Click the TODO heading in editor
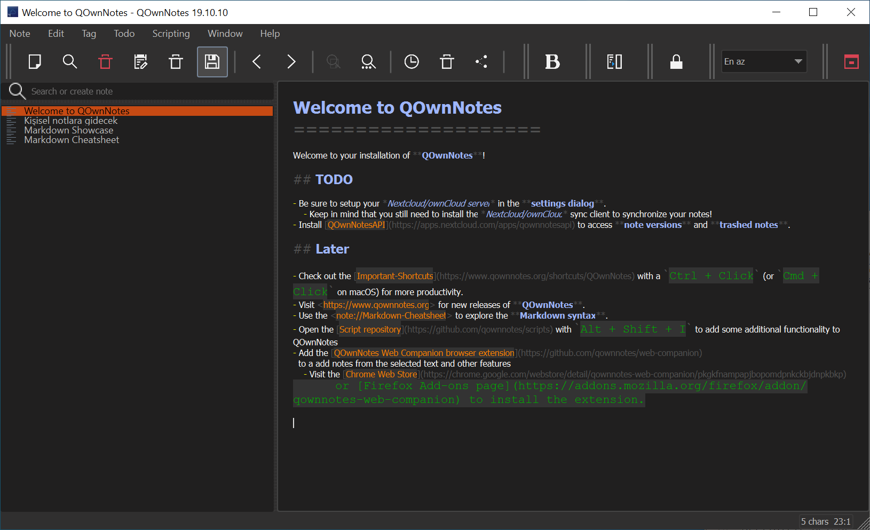This screenshot has width=870, height=530. (x=334, y=180)
